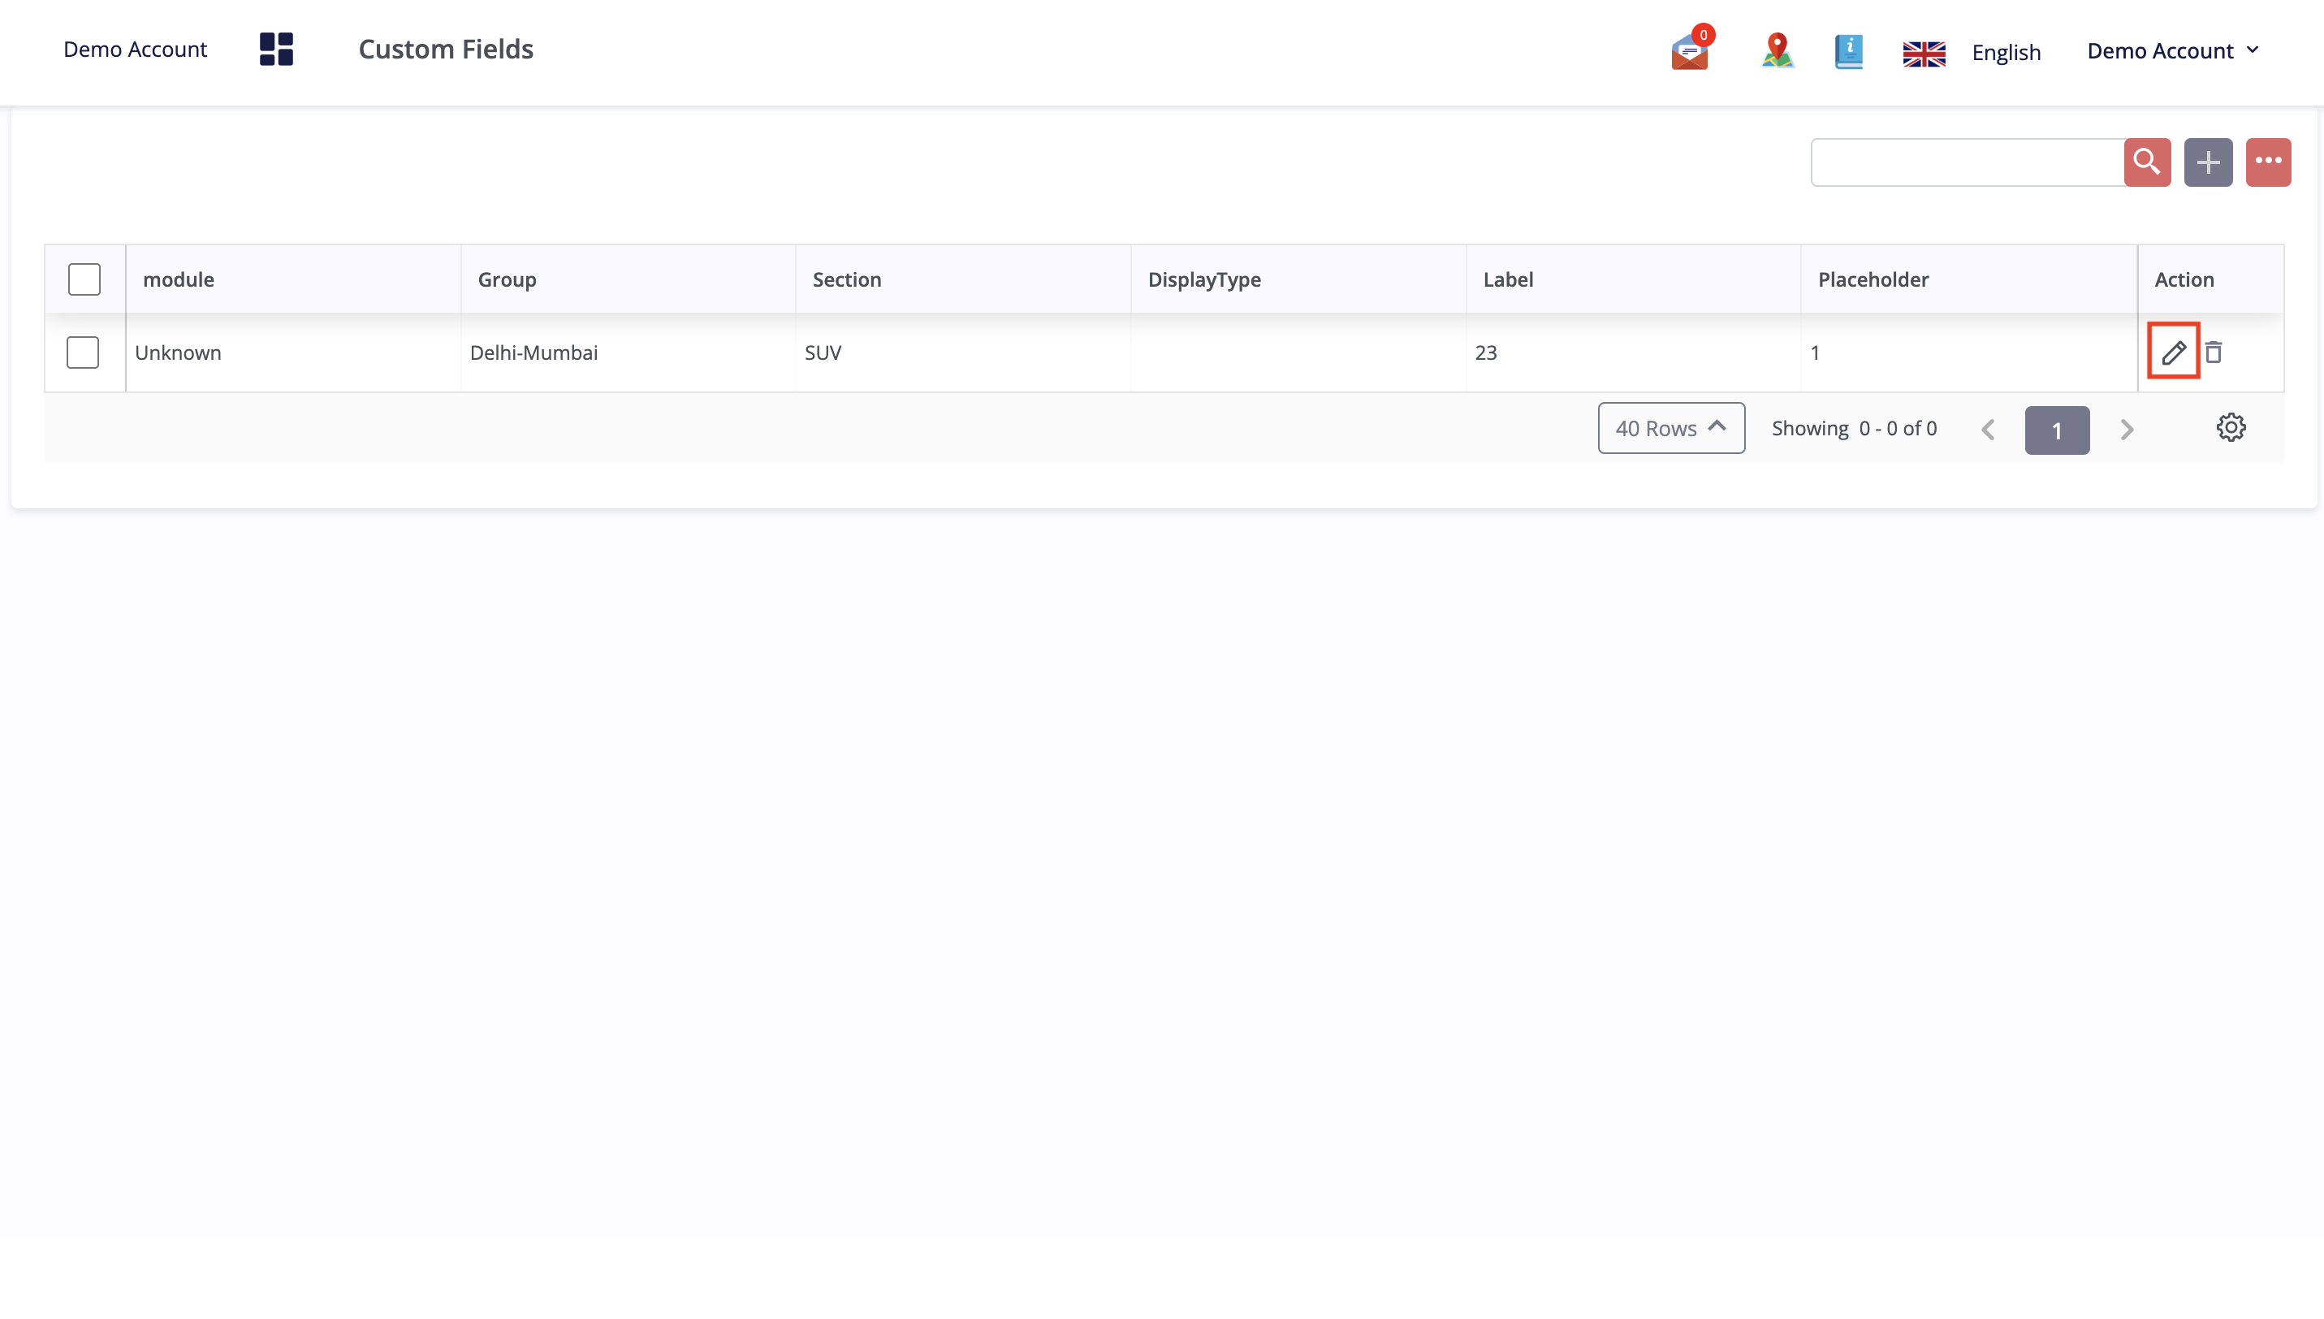Open the dashboard grid menu icon

tap(276, 49)
